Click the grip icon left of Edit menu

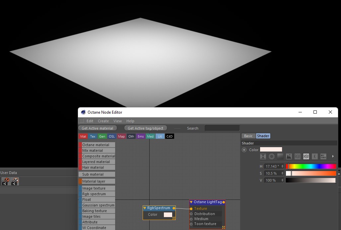coord(82,121)
